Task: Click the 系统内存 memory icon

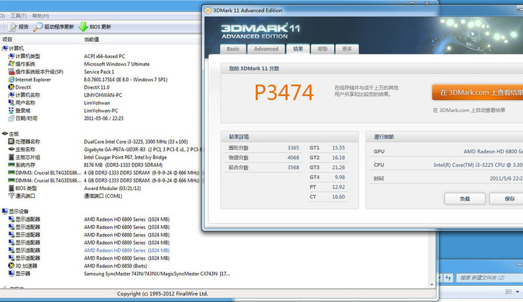Action: [x=12, y=165]
